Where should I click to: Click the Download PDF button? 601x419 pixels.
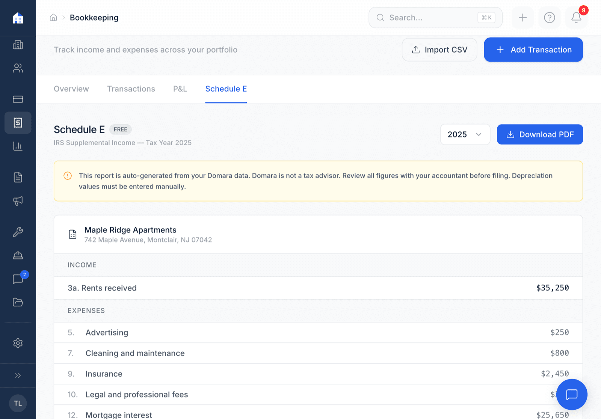[x=540, y=134]
